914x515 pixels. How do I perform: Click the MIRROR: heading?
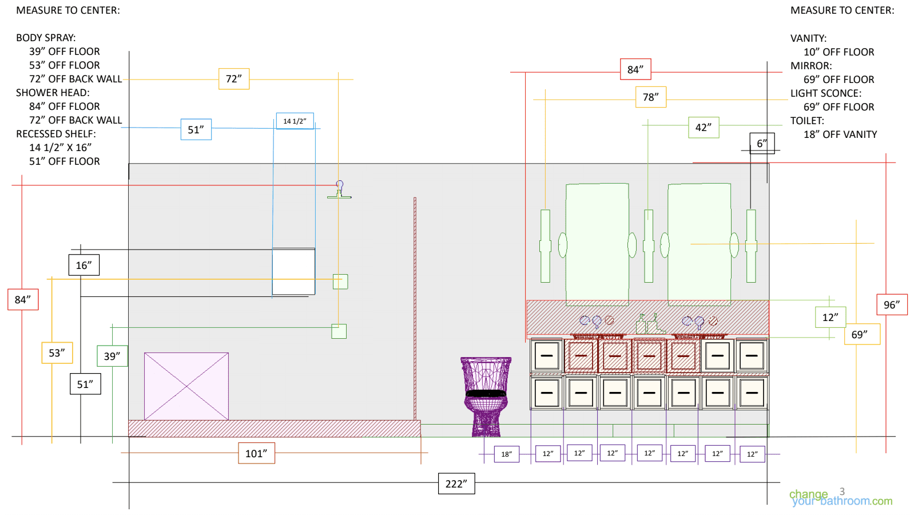tap(811, 66)
